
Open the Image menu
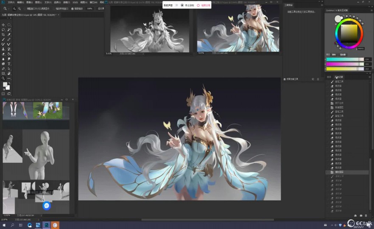tap(29, 2)
